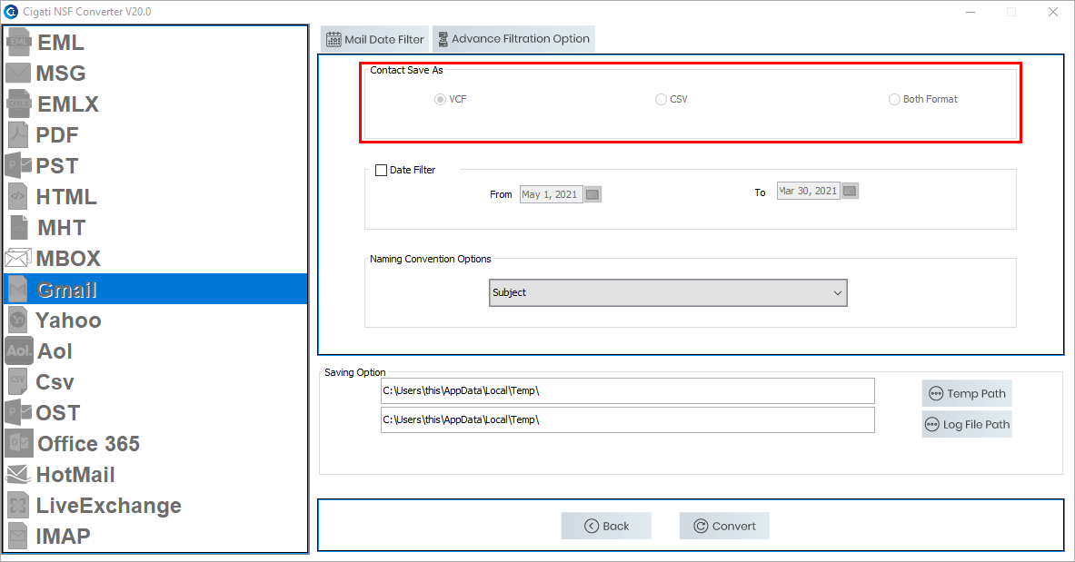
Task: Click the Temp Path button
Action: [x=967, y=393]
